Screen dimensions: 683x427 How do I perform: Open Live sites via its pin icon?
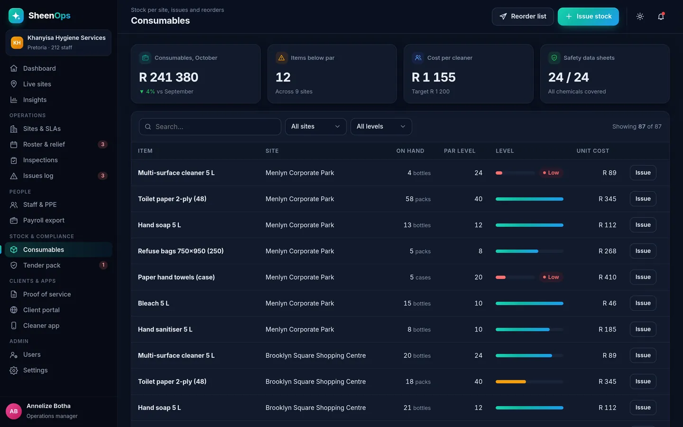(14, 84)
